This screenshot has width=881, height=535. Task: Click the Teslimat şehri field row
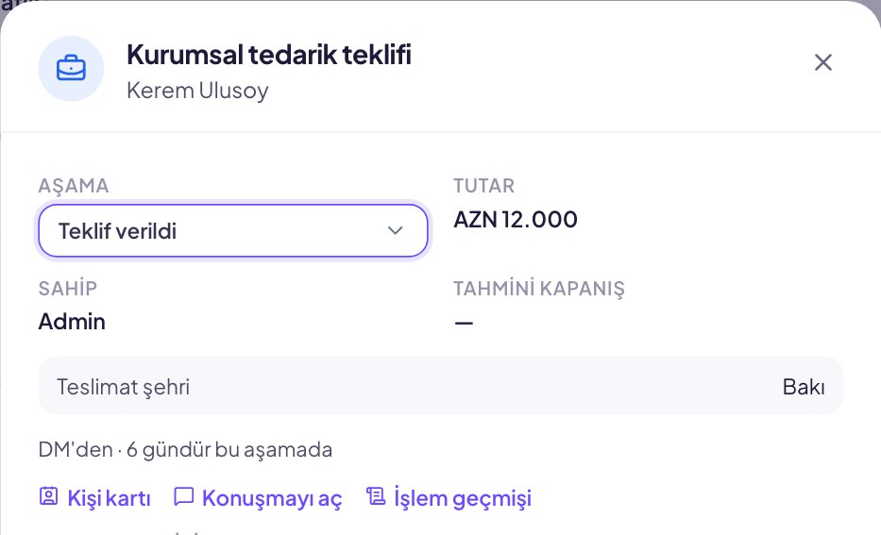coord(440,386)
